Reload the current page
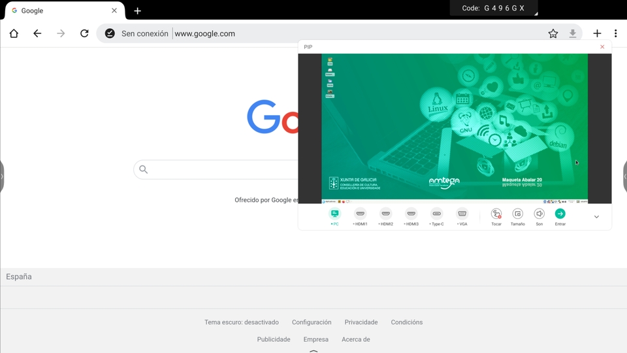Viewport: 627px width, 353px height. click(x=84, y=33)
